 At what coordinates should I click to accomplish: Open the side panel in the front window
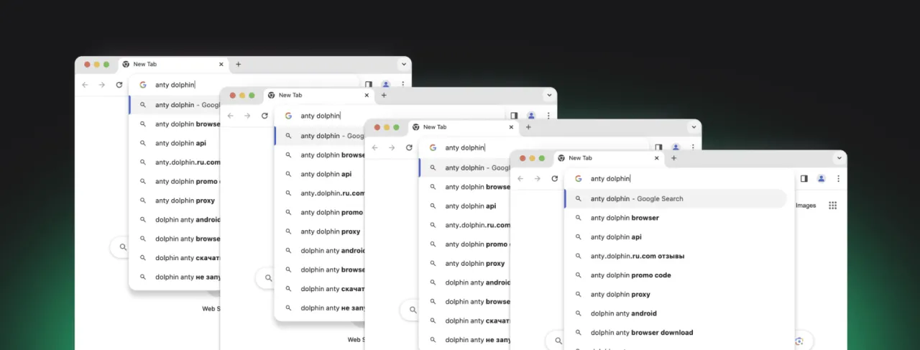tap(804, 178)
